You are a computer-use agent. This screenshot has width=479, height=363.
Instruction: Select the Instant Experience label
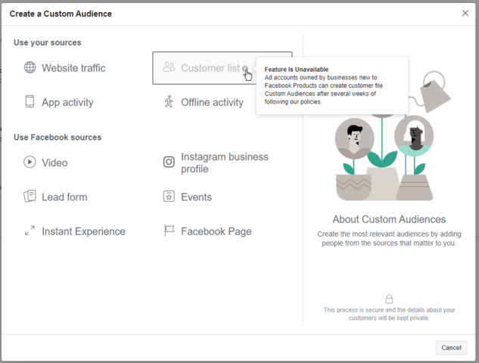click(83, 231)
